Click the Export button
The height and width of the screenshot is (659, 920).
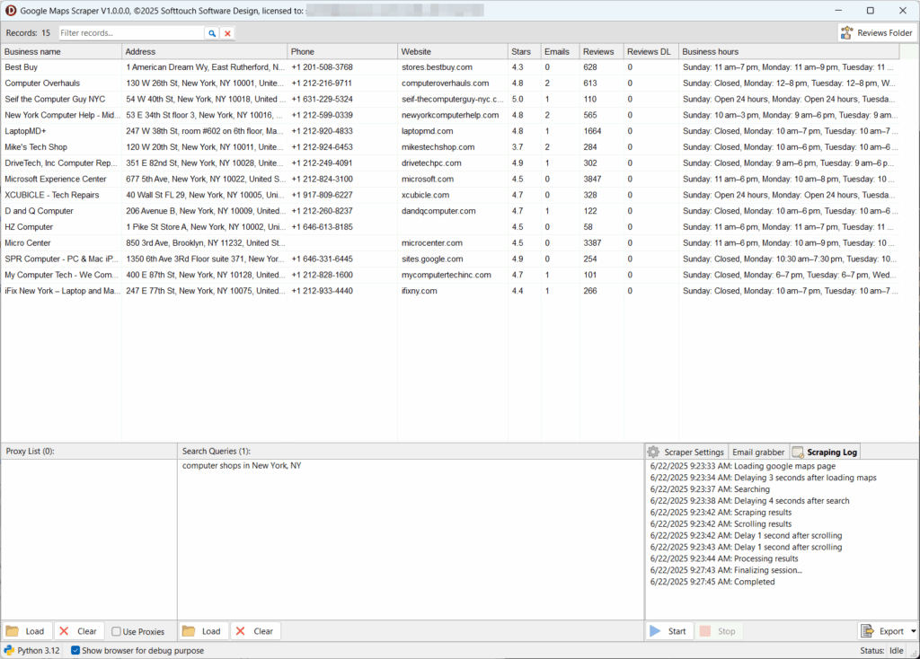point(884,631)
